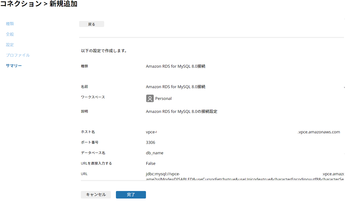Click the database name value db_name
This screenshot has width=345, height=201.
pyautogui.click(x=155, y=153)
